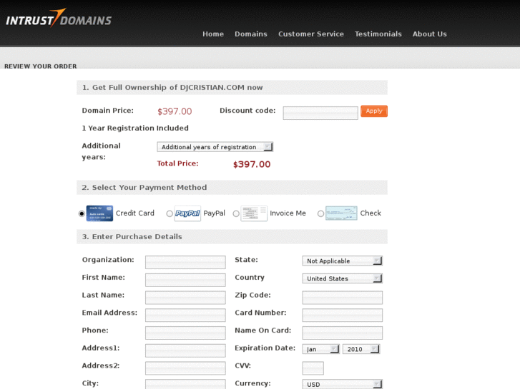Image resolution: width=520 pixels, height=389 pixels.
Task: Select the Invoice Me radio option
Action: tap(236, 213)
